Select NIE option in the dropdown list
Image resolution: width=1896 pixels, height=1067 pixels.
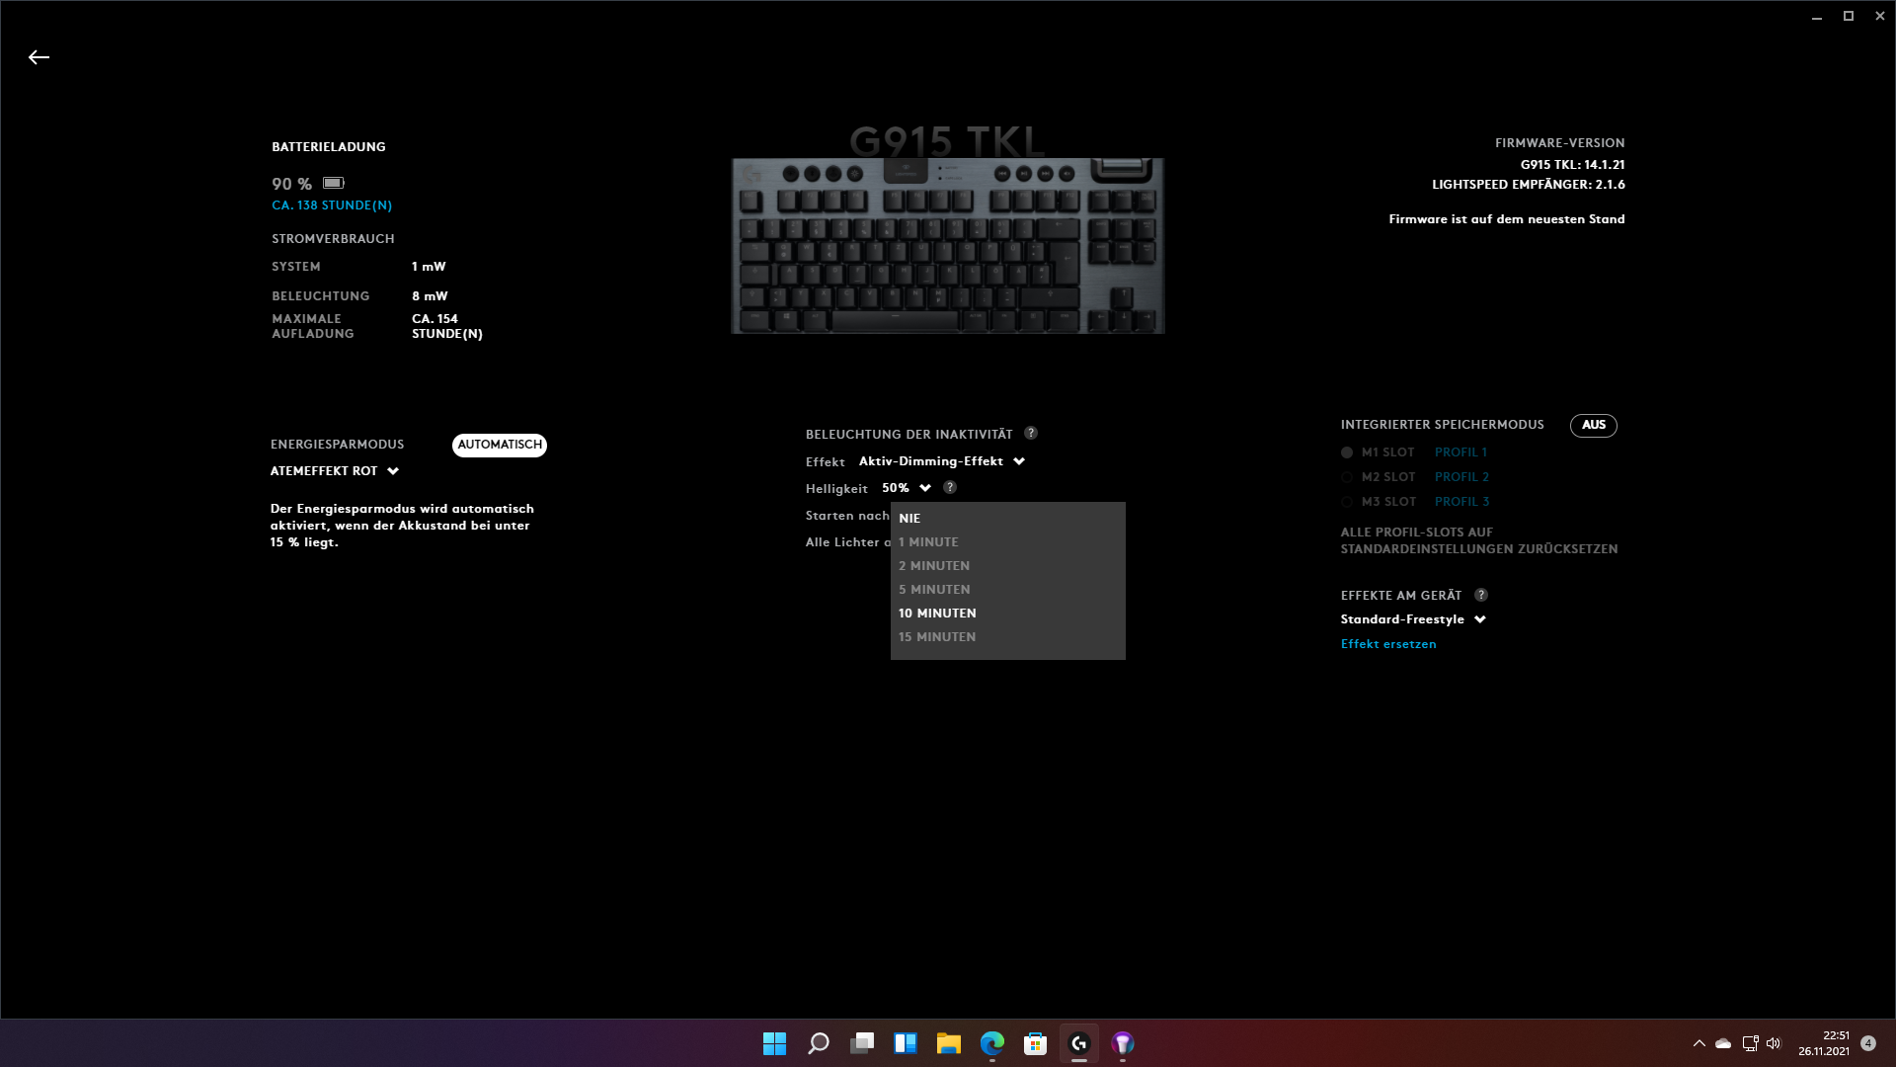(x=909, y=518)
